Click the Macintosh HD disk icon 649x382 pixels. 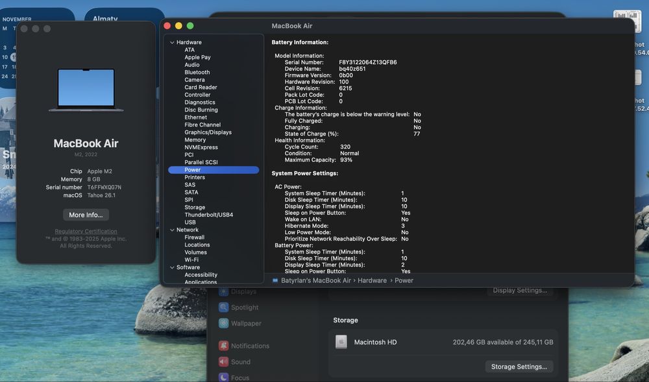click(341, 342)
